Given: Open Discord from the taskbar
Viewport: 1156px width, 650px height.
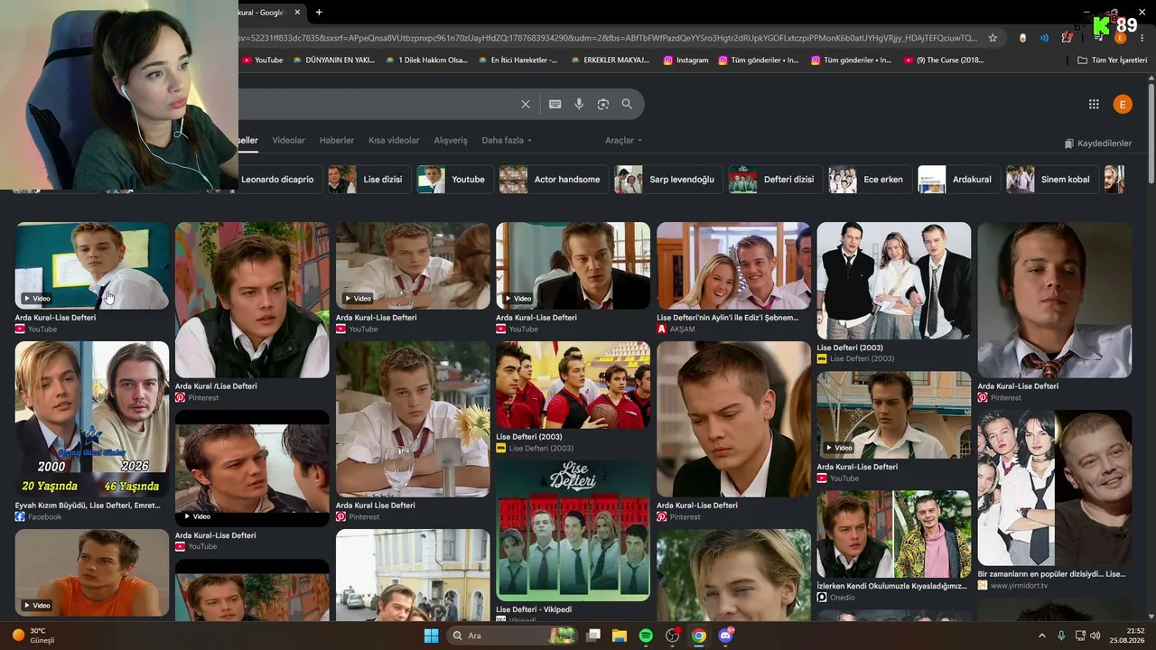Looking at the screenshot, I should pyautogui.click(x=725, y=636).
